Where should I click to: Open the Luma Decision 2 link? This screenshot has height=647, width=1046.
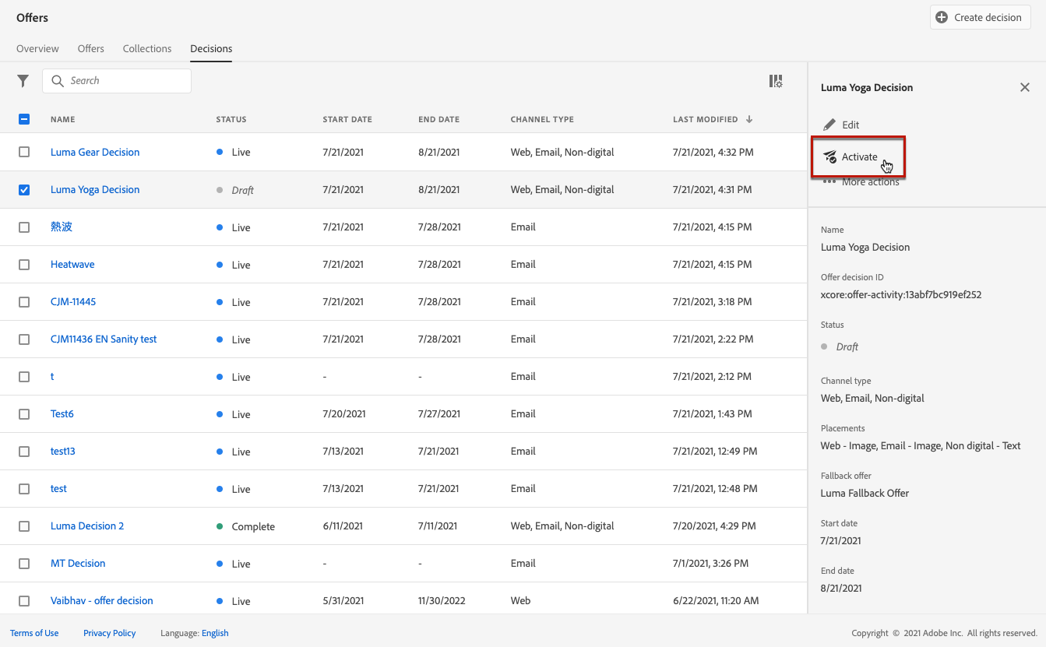click(87, 526)
